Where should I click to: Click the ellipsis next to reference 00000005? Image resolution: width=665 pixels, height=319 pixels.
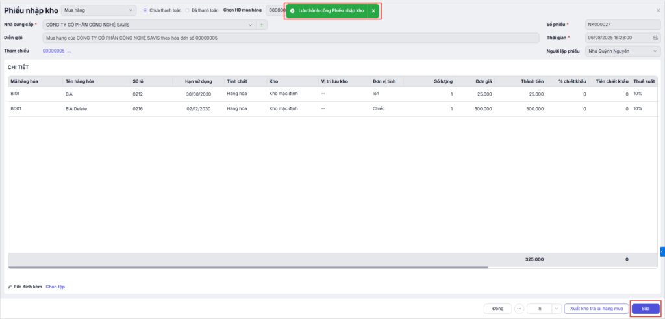[x=69, y=51]
